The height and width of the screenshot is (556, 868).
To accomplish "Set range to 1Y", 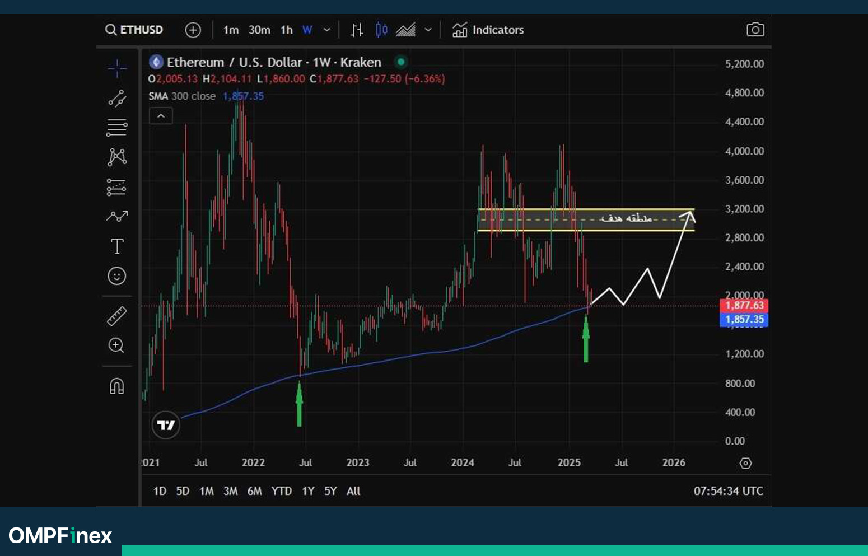I will click(308, 491).
